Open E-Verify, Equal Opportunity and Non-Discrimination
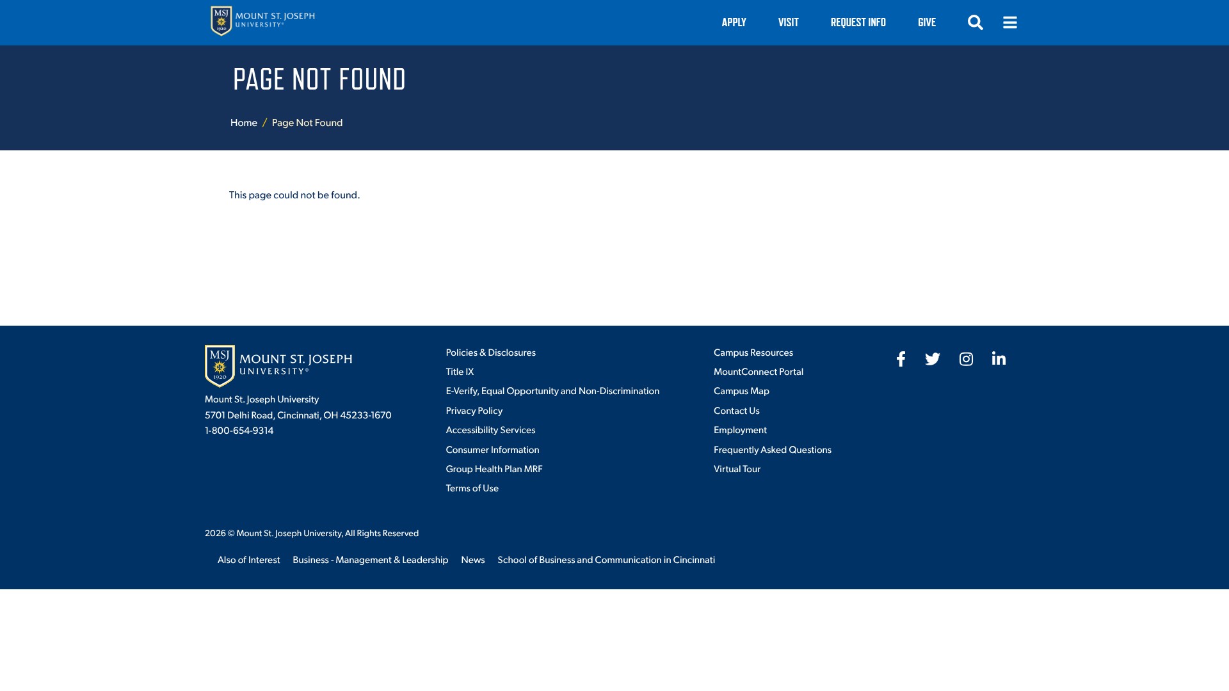1229x691 pixels. coord(552,391)
